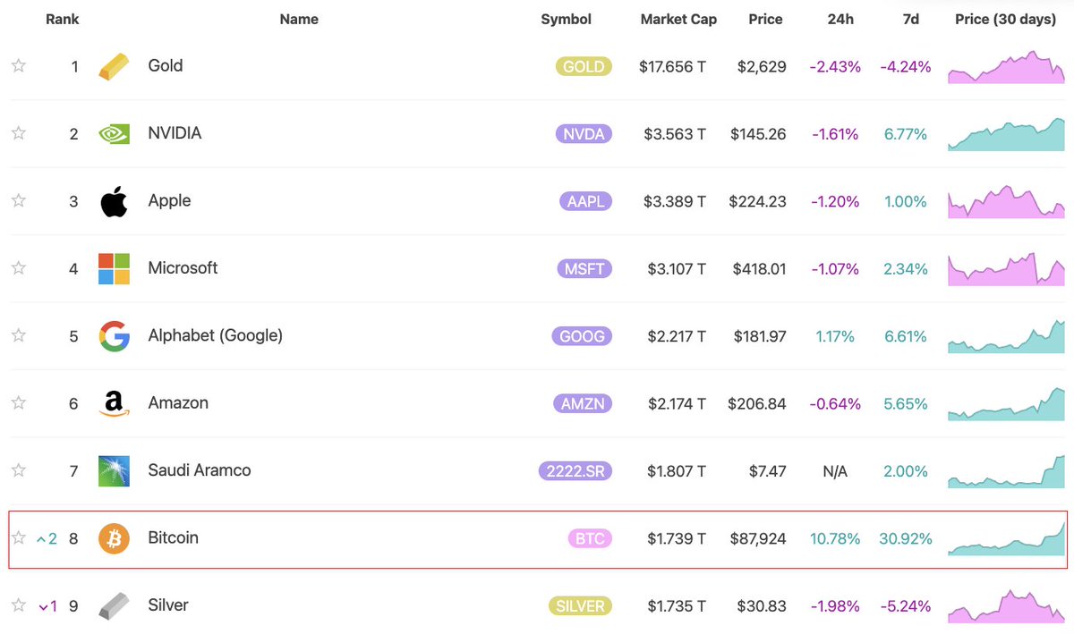Image resolution: width=1074 pixels, height=634 pixels.
Task: Open Bitcoin's 30-day price chart
Action: click(1007, 538)
